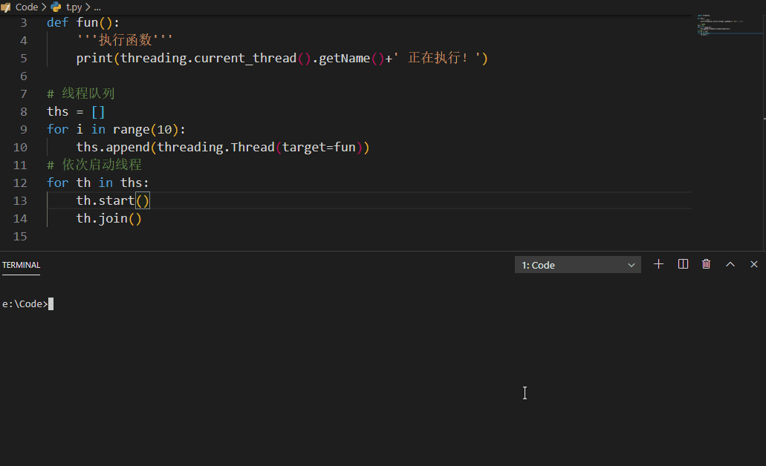Click "threading.Thread" on line 10

[x=215, y=147]
